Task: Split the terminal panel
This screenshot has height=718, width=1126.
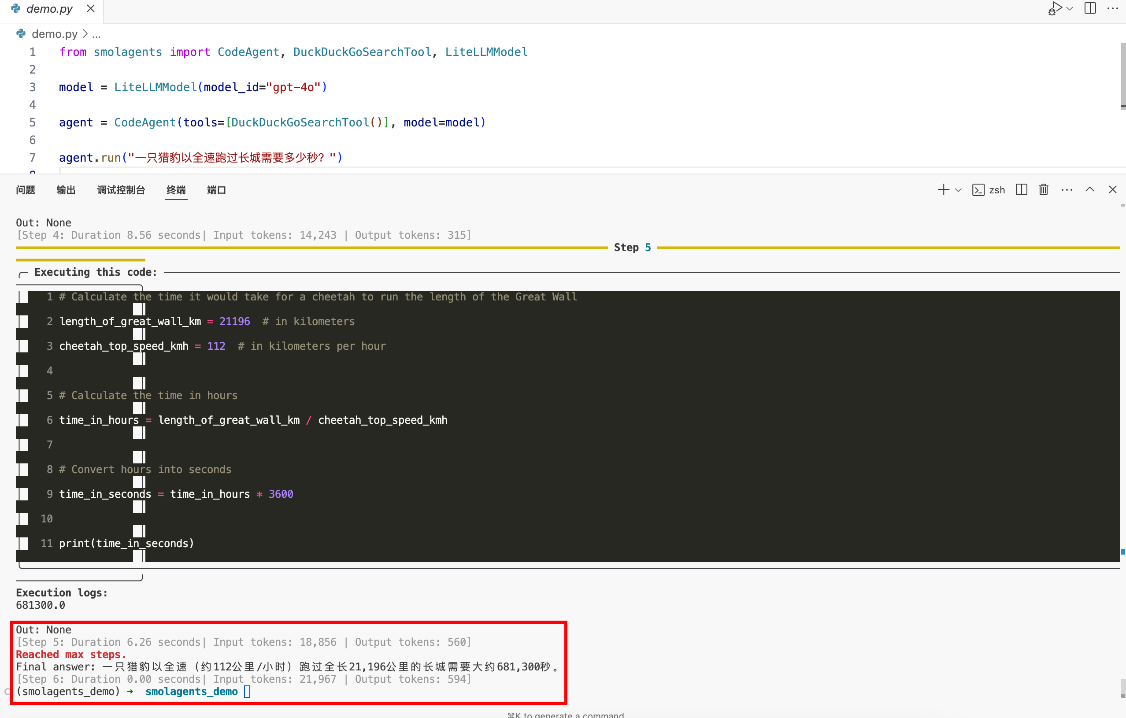Action: coord(1021,189)
